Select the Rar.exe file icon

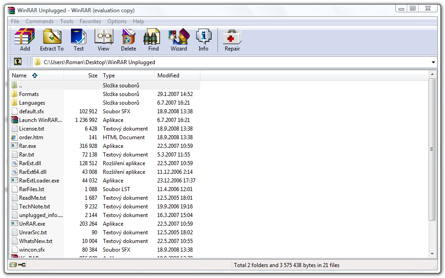[15, 146]
